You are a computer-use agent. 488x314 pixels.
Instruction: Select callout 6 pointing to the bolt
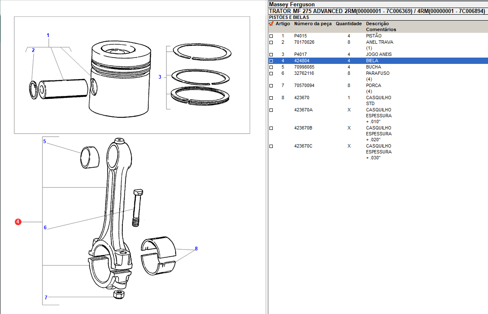[45, 228]
